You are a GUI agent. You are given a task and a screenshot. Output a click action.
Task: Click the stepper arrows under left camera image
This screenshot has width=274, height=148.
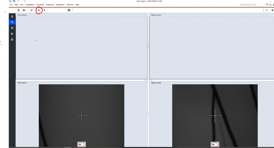[x=84, y=144]
